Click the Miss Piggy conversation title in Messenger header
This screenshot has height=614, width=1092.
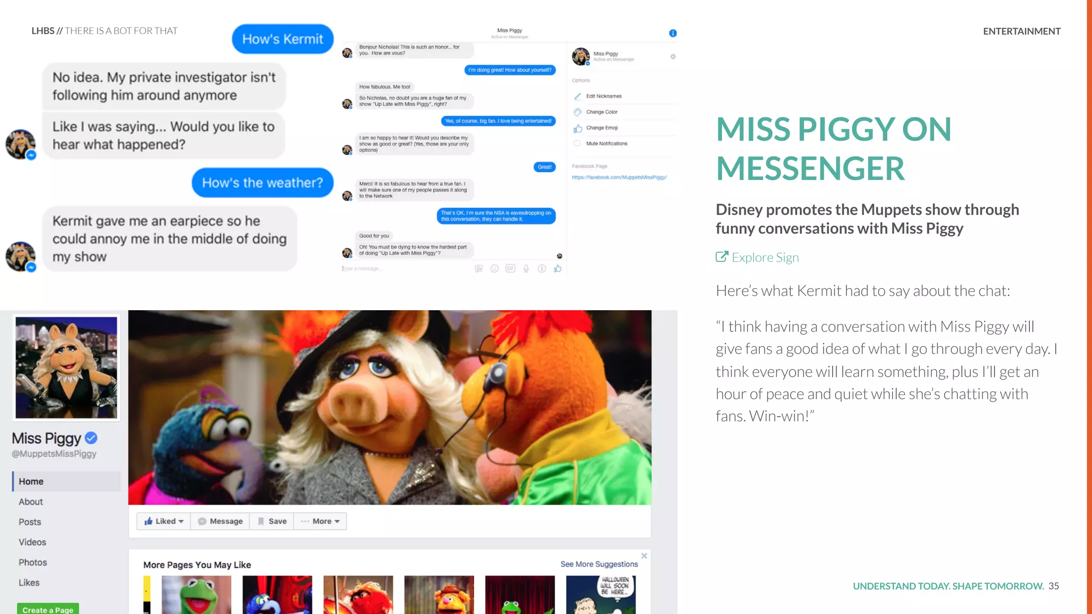509,30
